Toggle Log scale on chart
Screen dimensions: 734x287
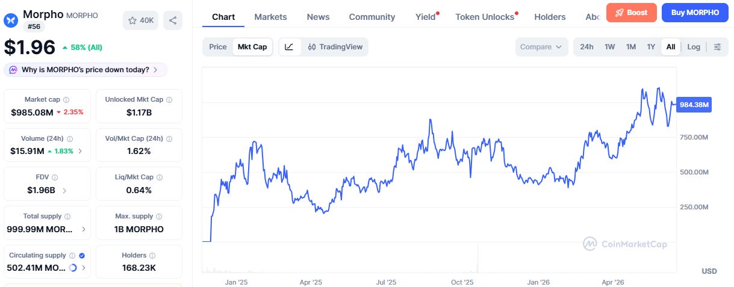click(x=694, y=47)
